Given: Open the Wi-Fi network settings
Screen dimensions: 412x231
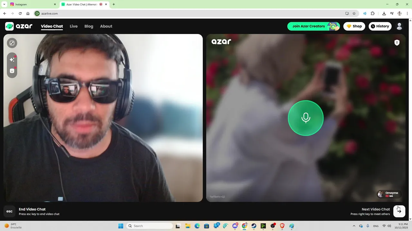Looking at the screenshot, I should [x=384, y=226].
